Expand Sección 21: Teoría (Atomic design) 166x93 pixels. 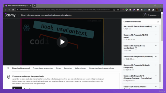(x=140, y=87)
